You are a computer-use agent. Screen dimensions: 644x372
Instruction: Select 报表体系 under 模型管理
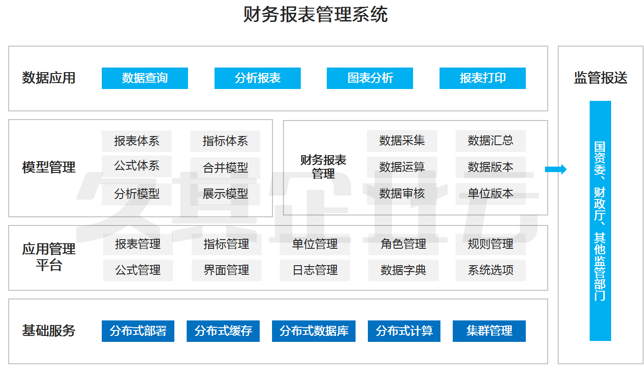click(136, 141)
